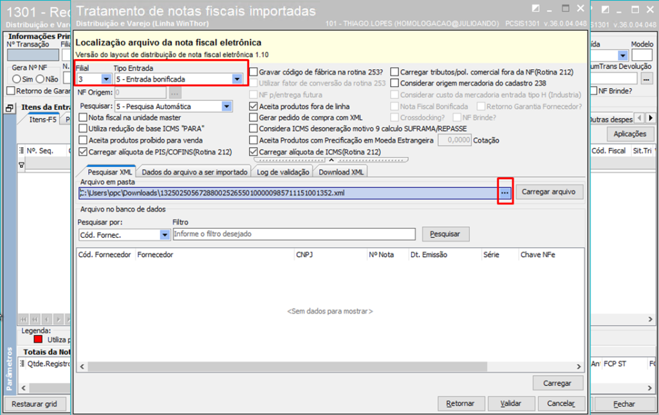Switch to Log de validação tab
Screen dimensions: 659x415
(x=284, y=172)
